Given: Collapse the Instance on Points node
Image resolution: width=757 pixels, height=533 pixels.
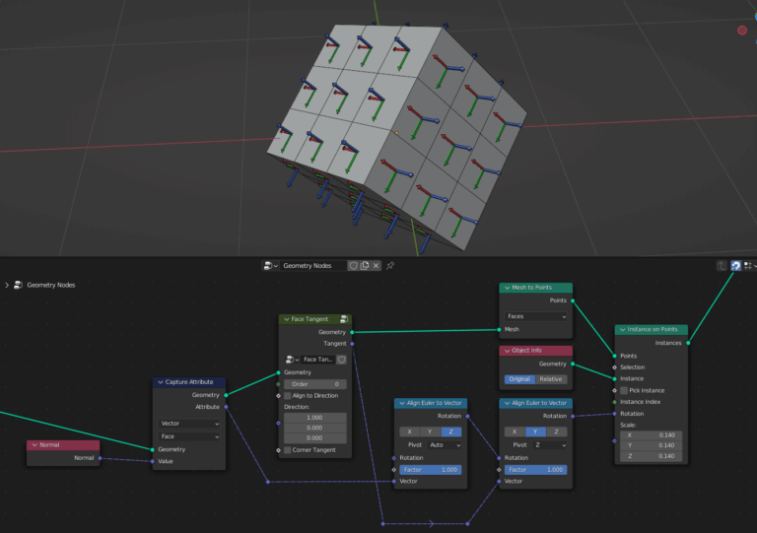Looking at the screenshot, I should click(x=622, y=329).
